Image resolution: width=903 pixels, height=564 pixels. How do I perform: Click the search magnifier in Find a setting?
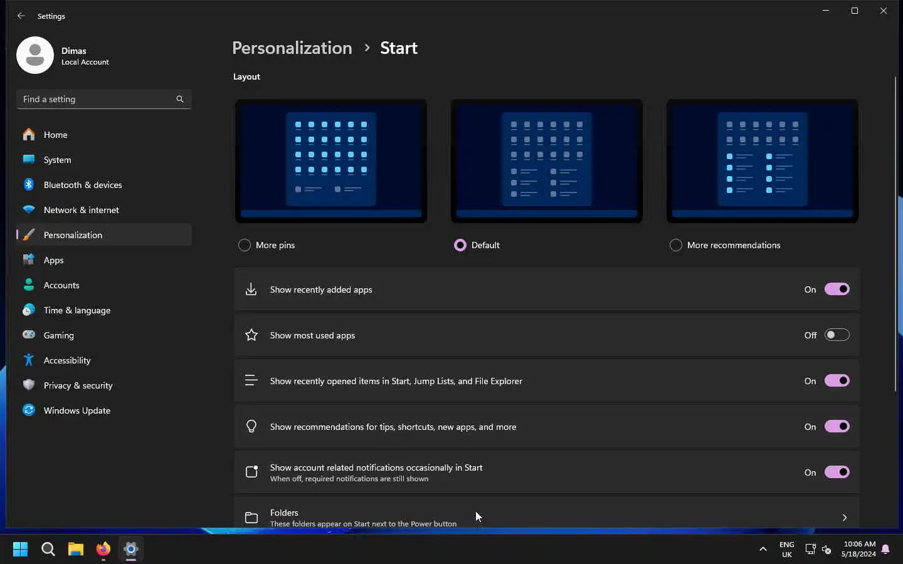click(180, 99)
